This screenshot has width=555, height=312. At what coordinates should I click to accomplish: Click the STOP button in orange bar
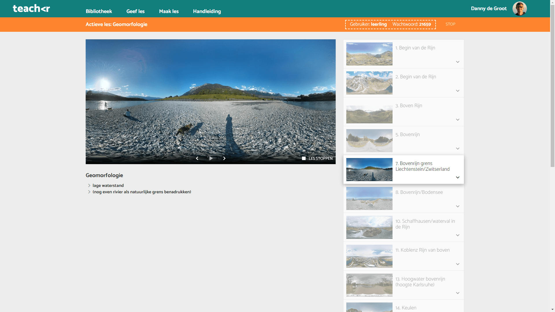(450, 24)
